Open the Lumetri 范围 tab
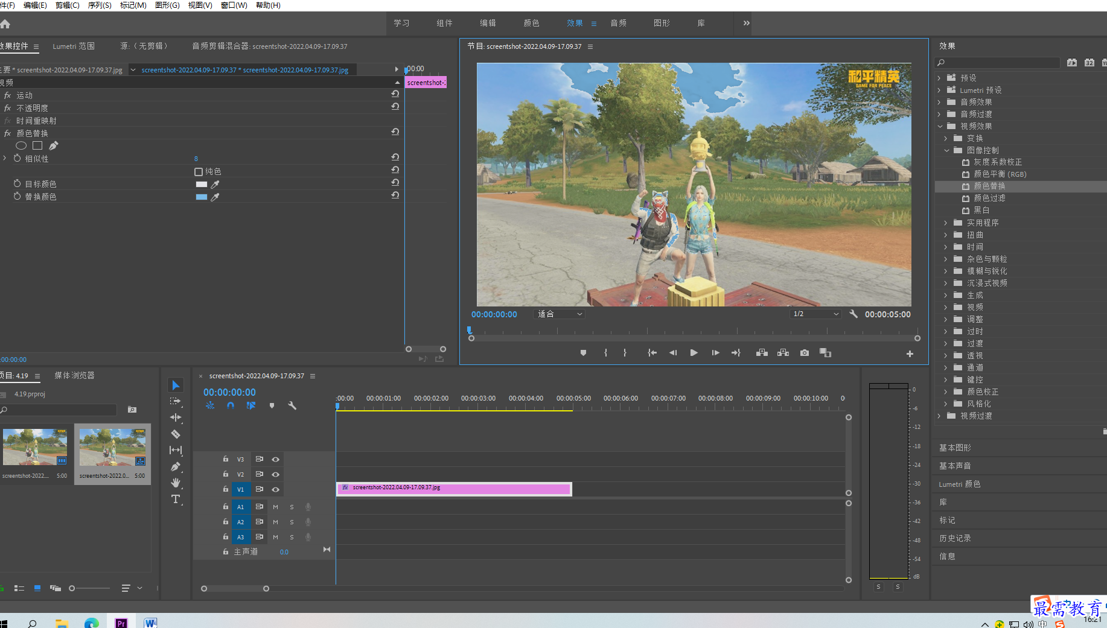The width and height of the screenshot is (1107, 628). [74, 46]
